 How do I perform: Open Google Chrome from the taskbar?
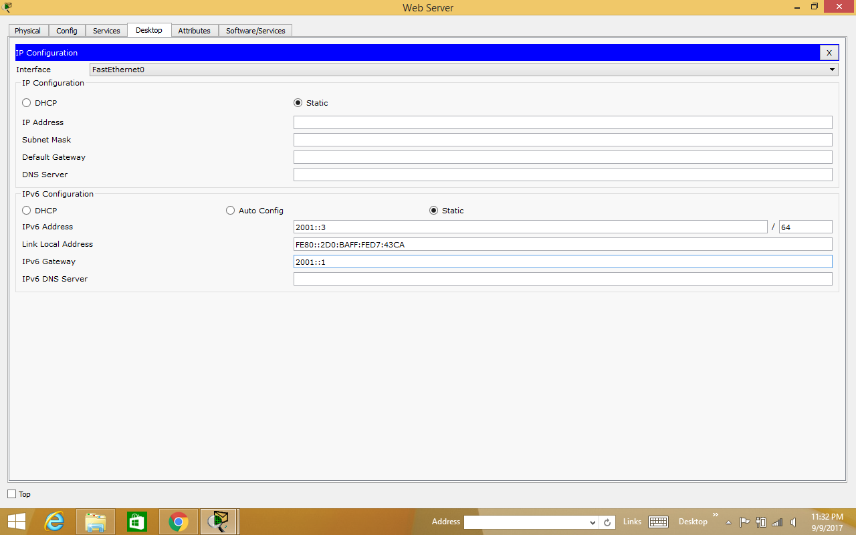[178, 522]
